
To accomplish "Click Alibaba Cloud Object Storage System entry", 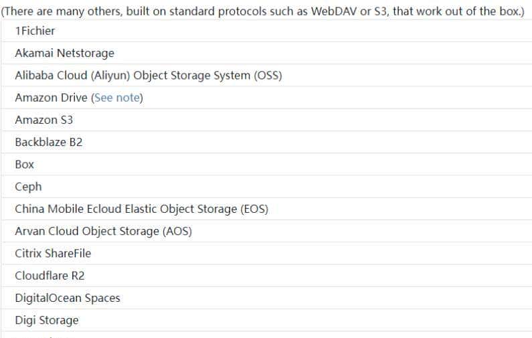I will click(x=148, y=76).
